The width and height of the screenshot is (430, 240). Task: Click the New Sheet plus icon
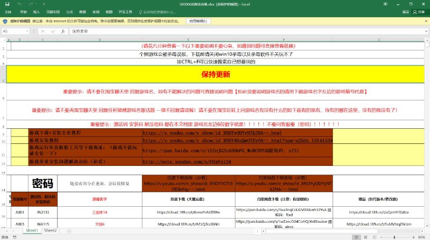tap(69, 231)
